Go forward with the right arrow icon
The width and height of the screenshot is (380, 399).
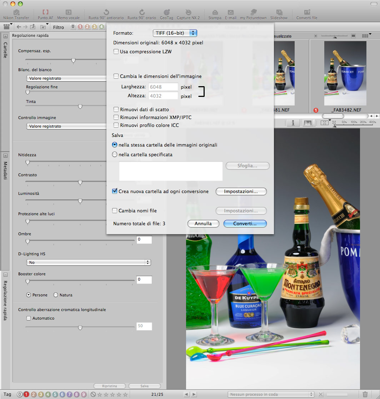[x=25, y=27]
